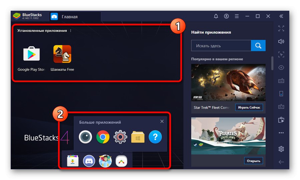
Task: Open App Center icon in the dock
Action: (73, 161)
